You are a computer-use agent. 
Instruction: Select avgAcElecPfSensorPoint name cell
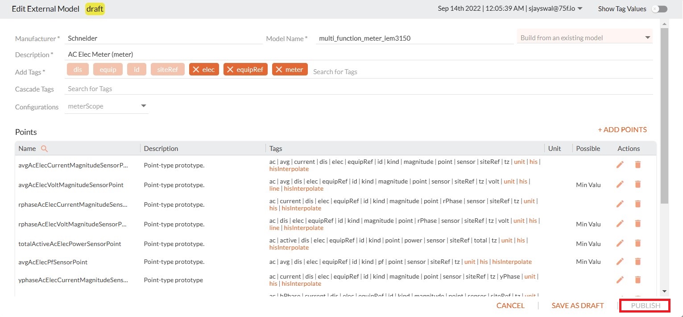point(53,262)
